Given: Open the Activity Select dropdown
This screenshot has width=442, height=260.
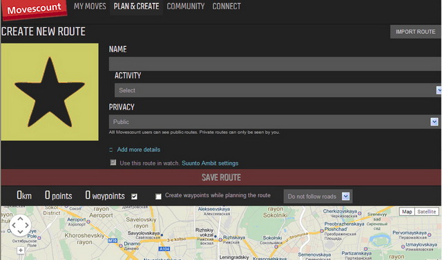Looking at the screenshot, I should click(x=278, y=90).
